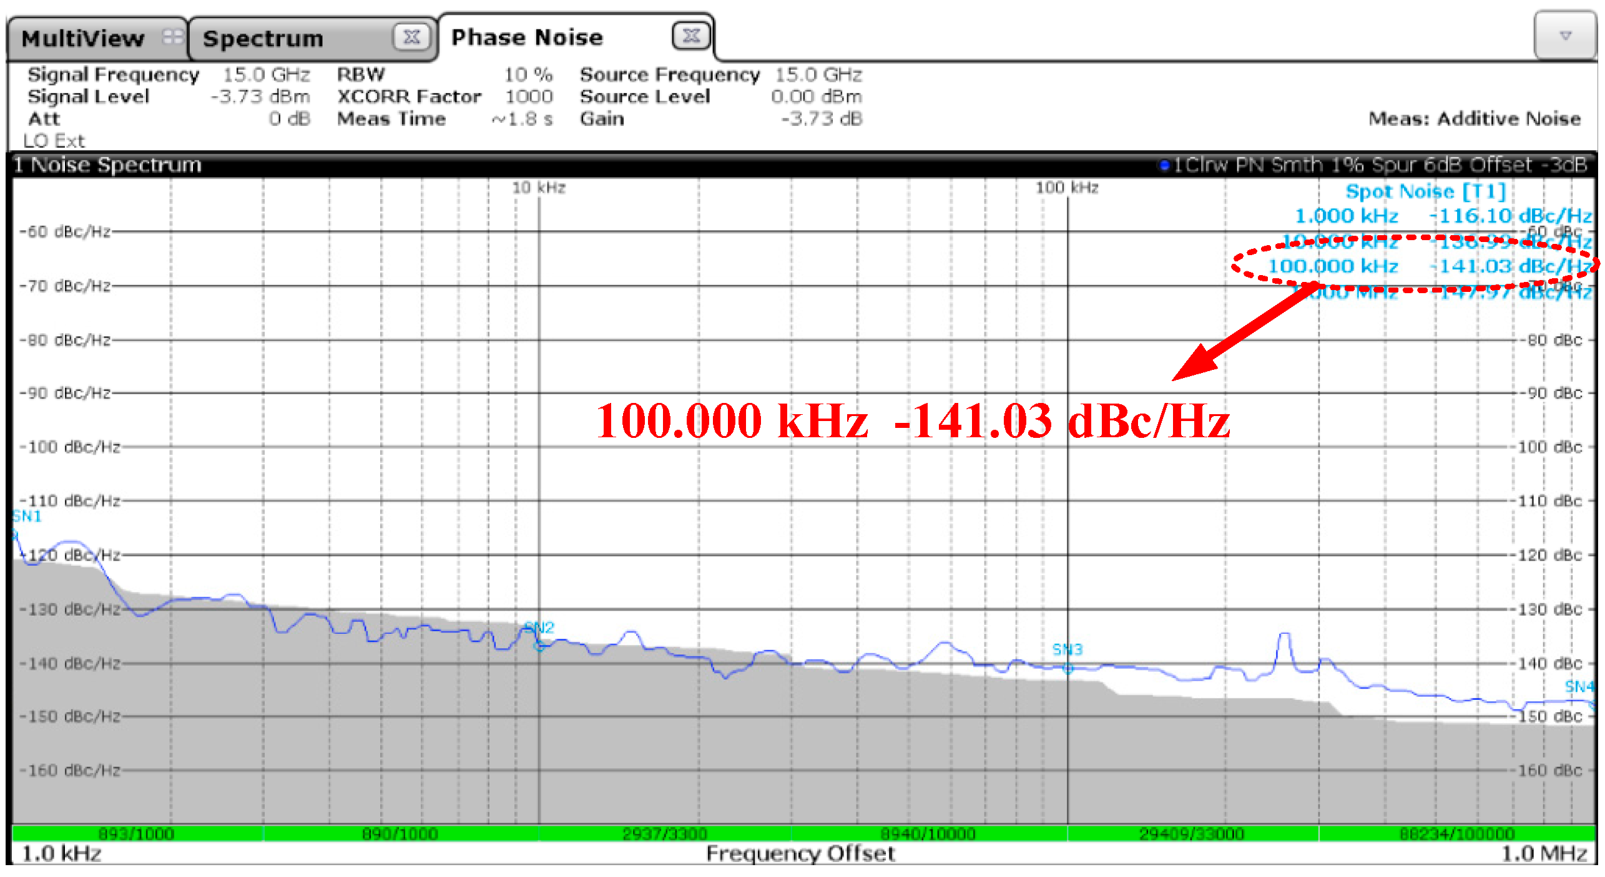1605x877 pixels.
Task: Open the Spectrum tab
Action: click(312, 39)
